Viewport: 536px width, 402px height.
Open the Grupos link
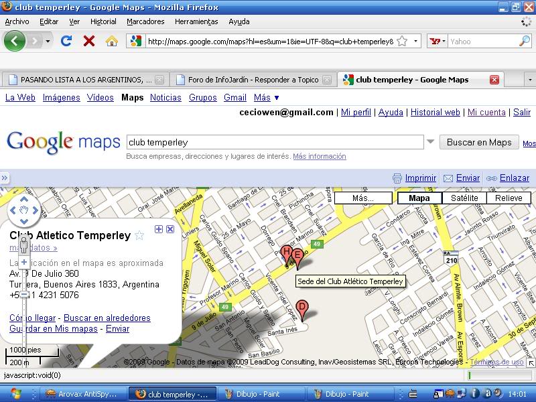point(203,97)
